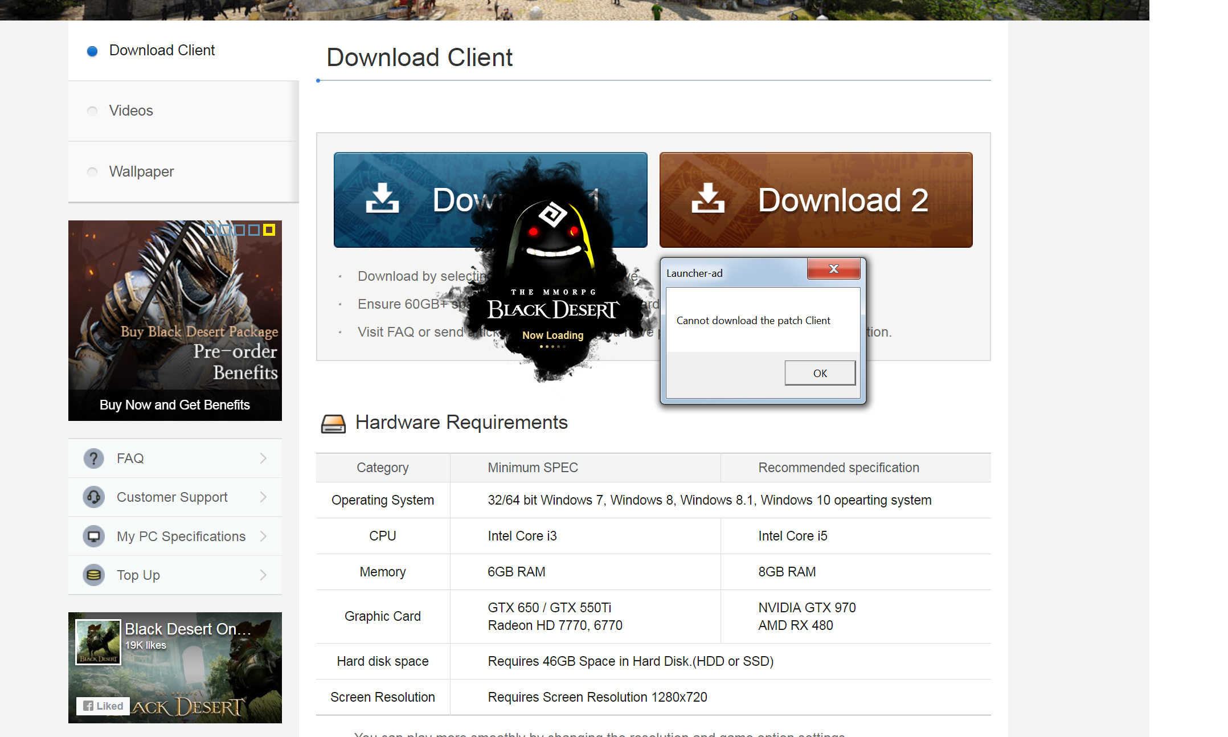Open the FAQ sidebar link
The width and height of the screenshot is (1228, 737).
coord(175,458)
